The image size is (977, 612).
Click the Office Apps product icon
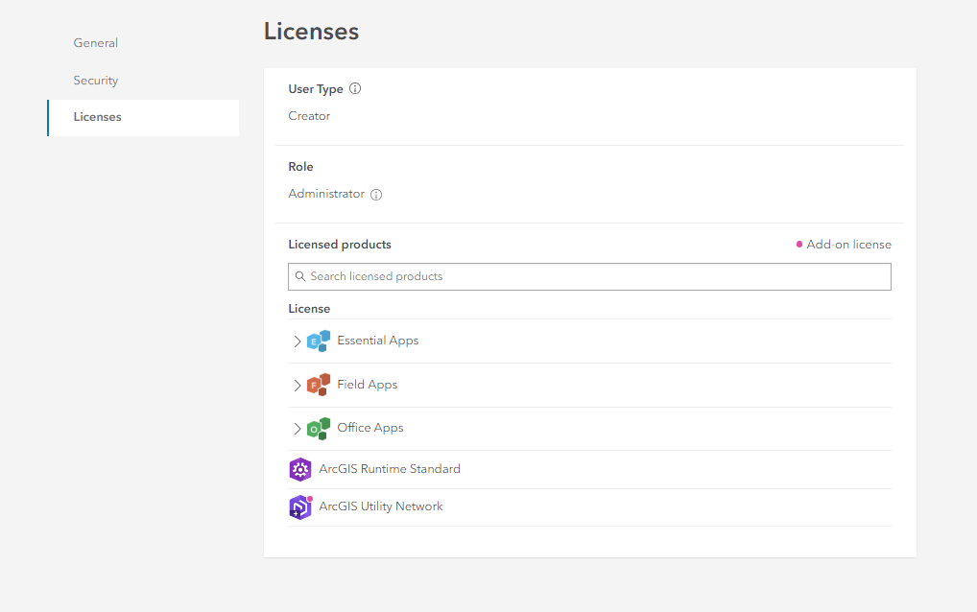318,427
